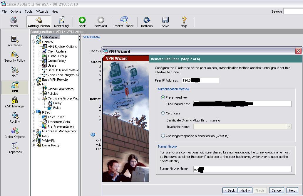Viewport: 303px width, 196px height.
Task: Open the Trustpoint Name dropdown
Action: click(x=289, y=127)
